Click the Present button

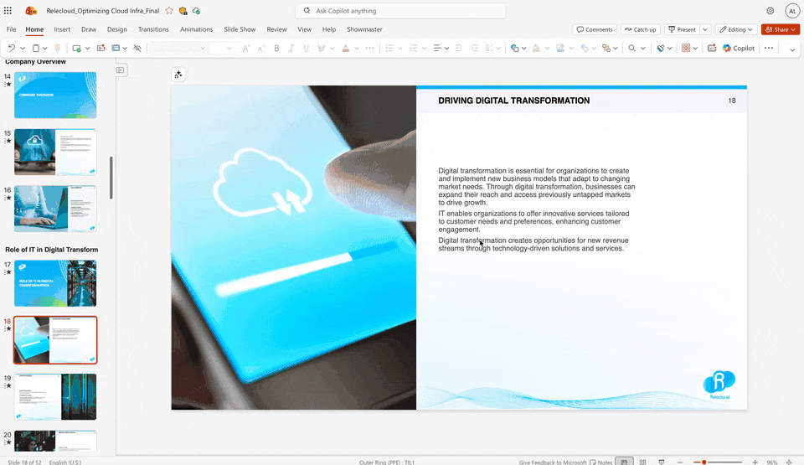click(x=682, y=29)
